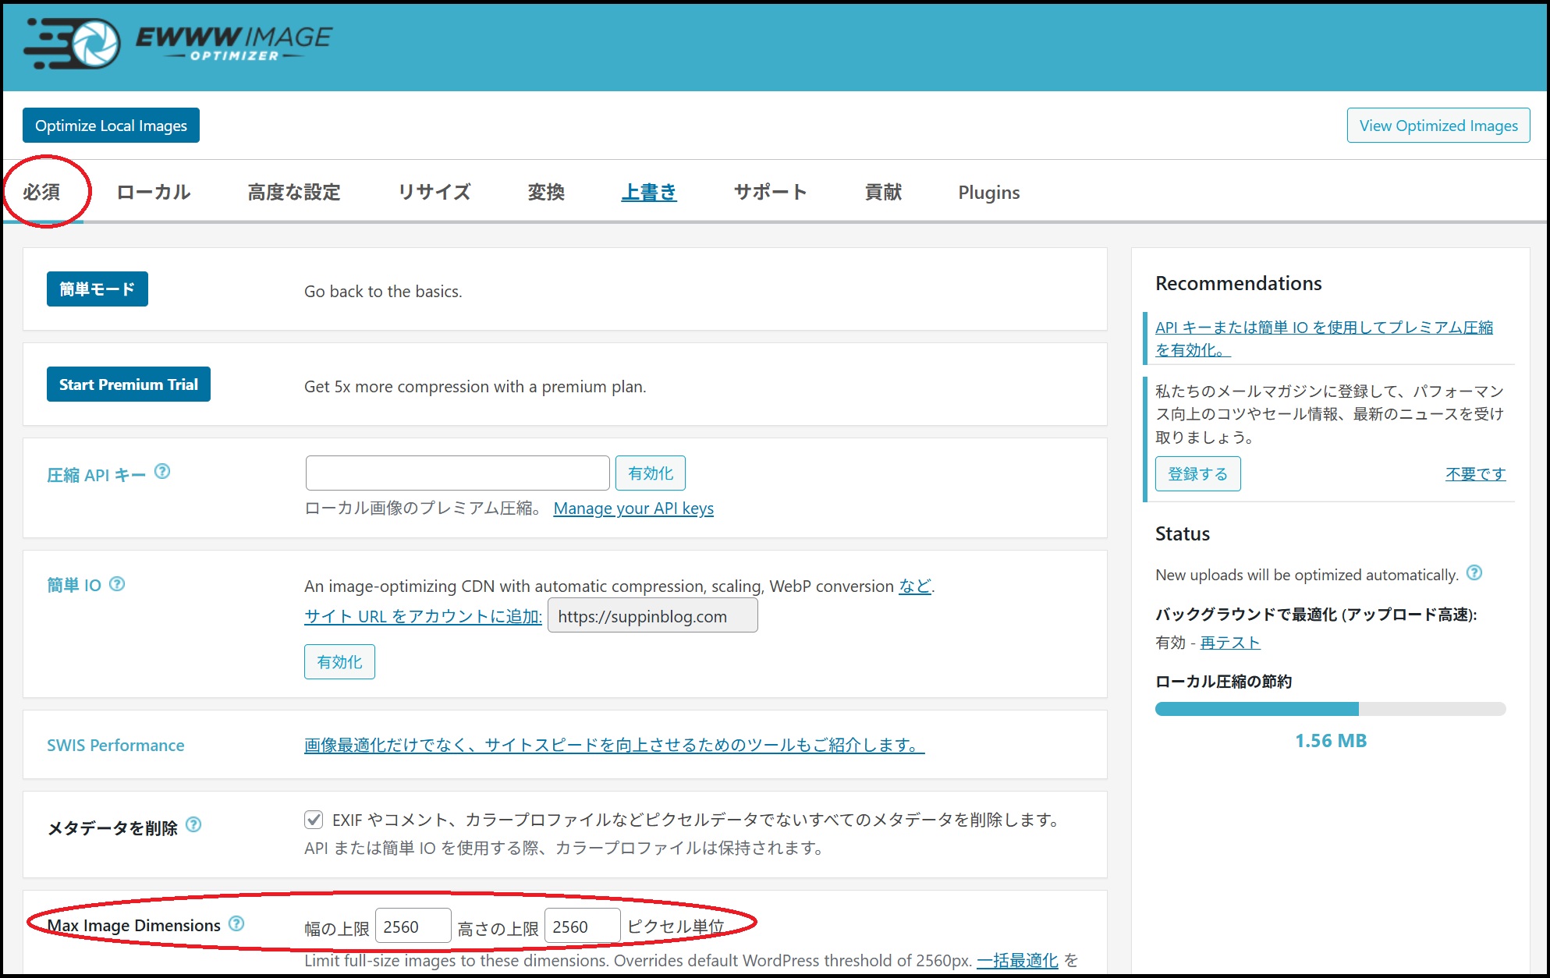Image resolution: width=1550 pixels, height=978 pixels.
Task: Switch to the 変換 tab
Action: tap(546, 193)
